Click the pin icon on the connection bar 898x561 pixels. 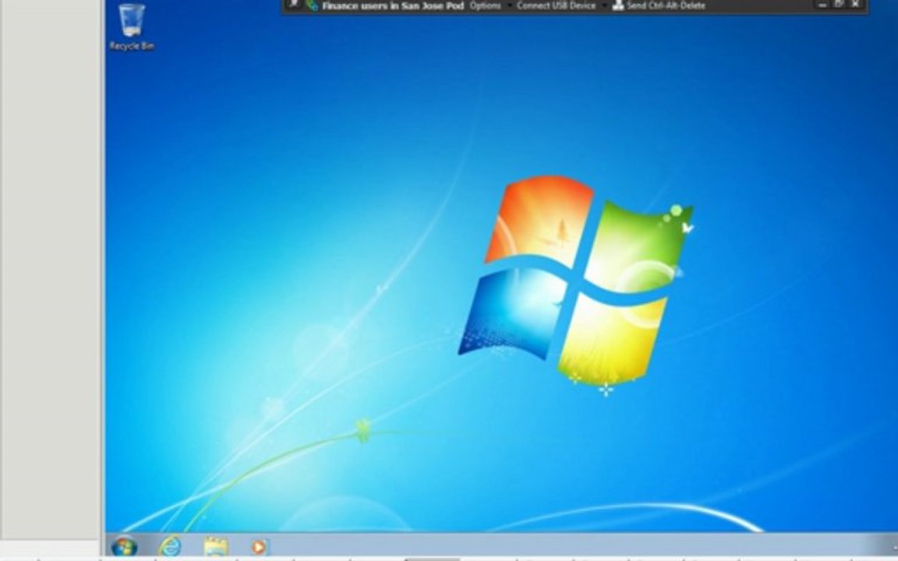(293, 5)
